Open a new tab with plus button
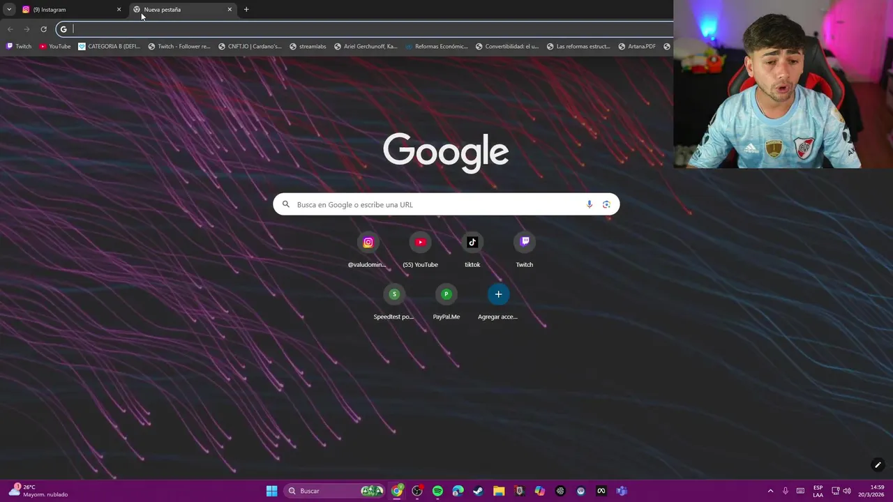Viewport: 893px width, 502px height. tap(246, 10)
